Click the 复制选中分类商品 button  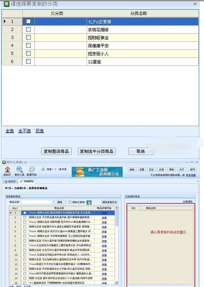click(97, 151)
